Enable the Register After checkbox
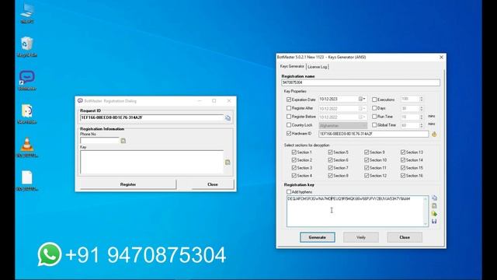 (x=289, y=108)
